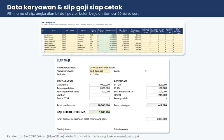Select the JP 1% deduction value
This screenshot has width=224, height=140.
[157, 88]
